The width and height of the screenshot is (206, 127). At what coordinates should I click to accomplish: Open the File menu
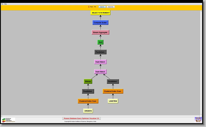[2, 4]
